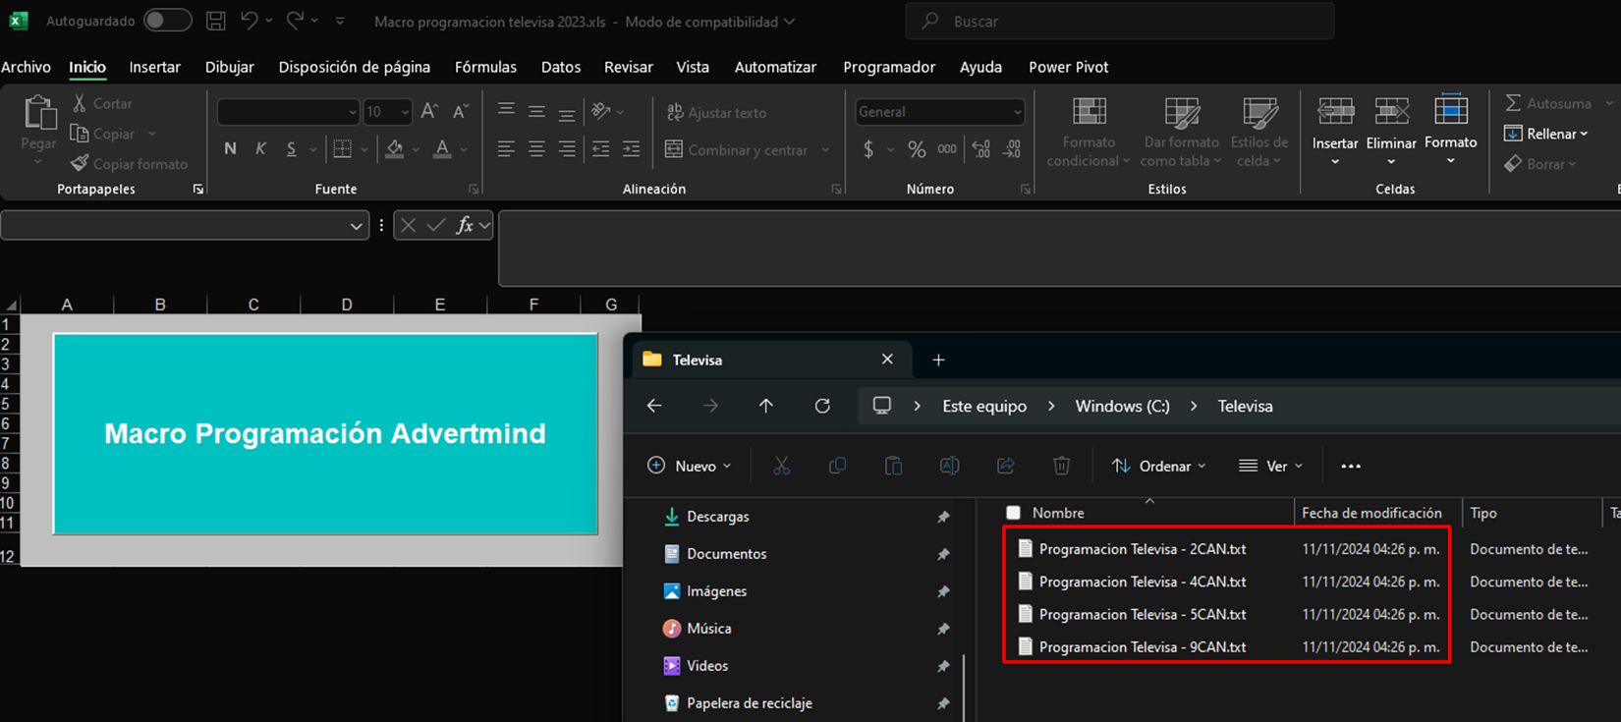
Task: Open the Rellenar dropdown
Action: (x=1546, y=134)
